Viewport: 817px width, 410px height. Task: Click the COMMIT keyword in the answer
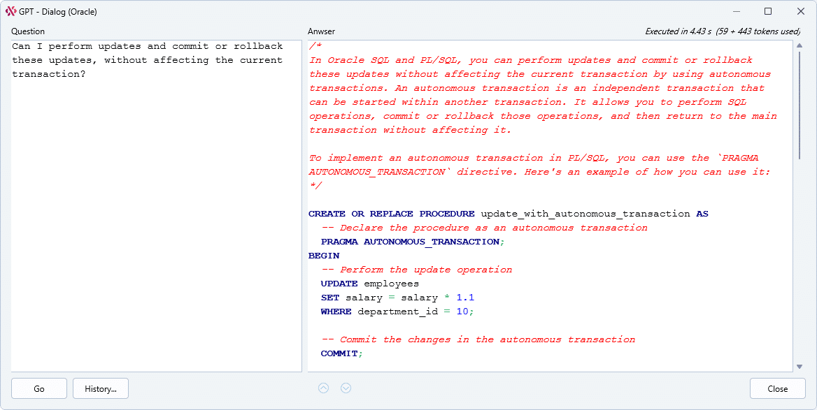point(340,353)
